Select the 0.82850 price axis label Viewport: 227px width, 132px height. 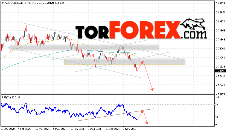coord(220,13)
